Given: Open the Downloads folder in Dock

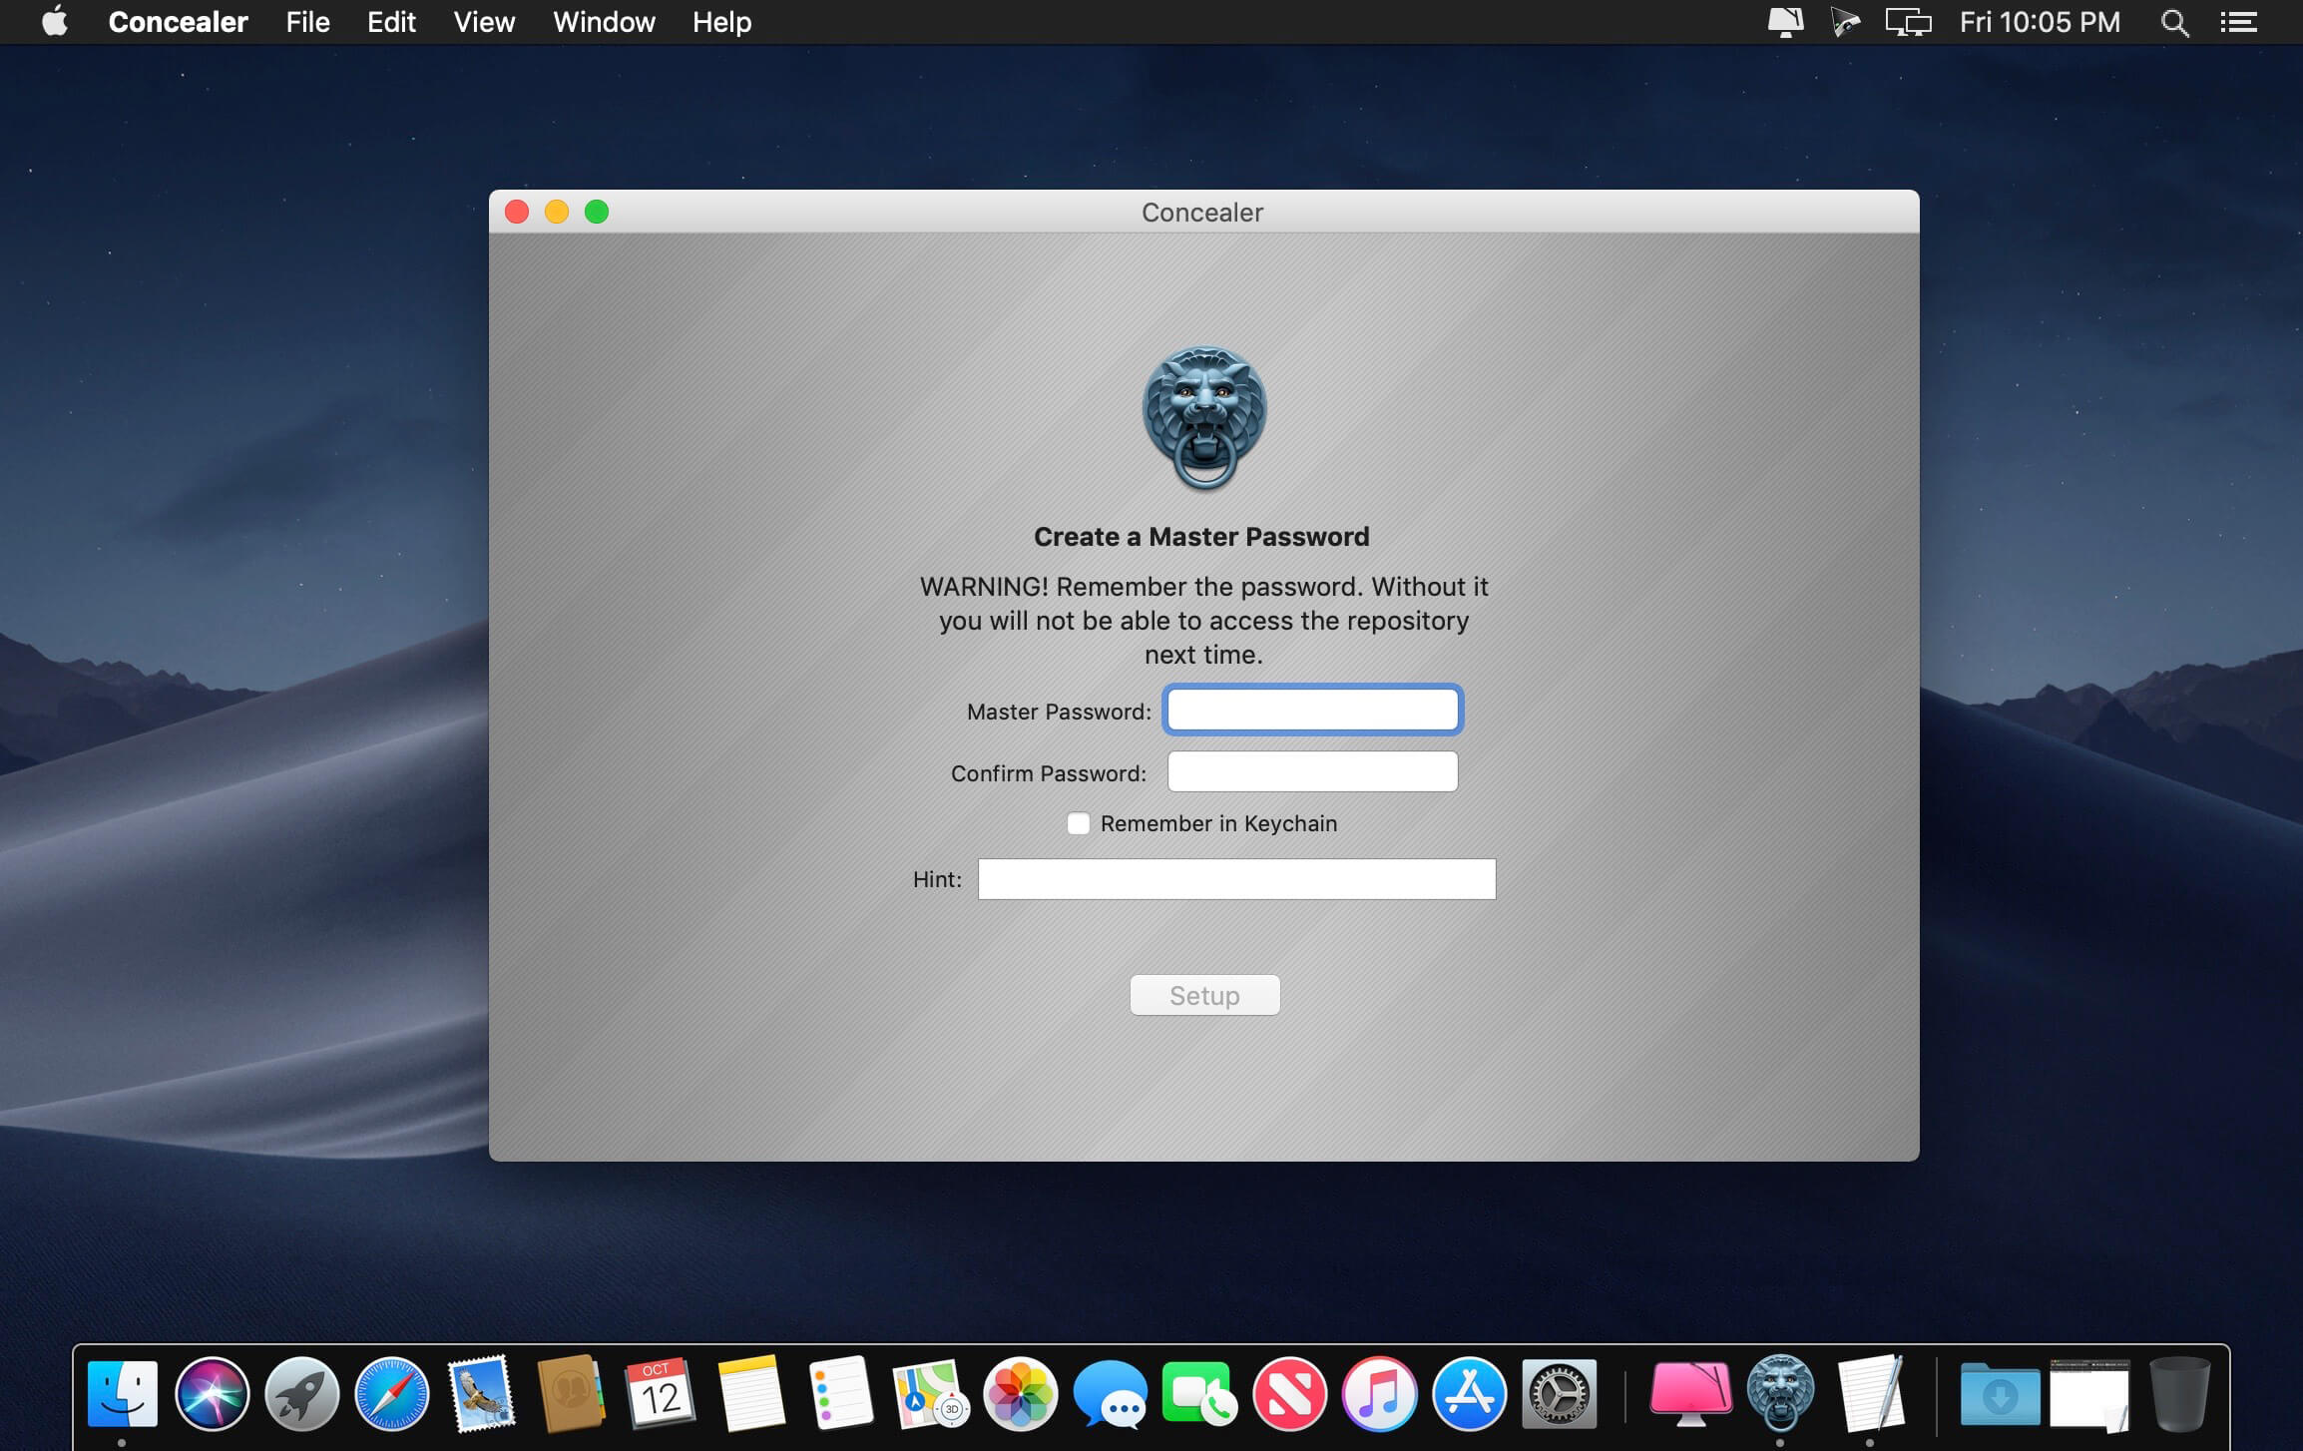Looking at the screenshot, I should pyautogui.click(x=2000, y=1393).
